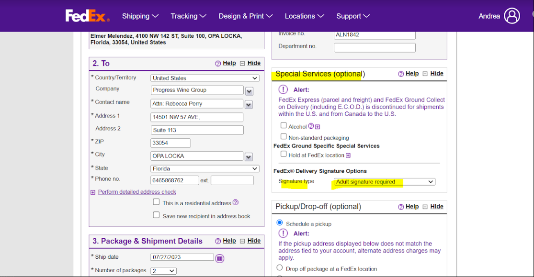The image size is (534, 277).
Task: Collapse Special Services via minus icon
Action: [x=425, y=74]
